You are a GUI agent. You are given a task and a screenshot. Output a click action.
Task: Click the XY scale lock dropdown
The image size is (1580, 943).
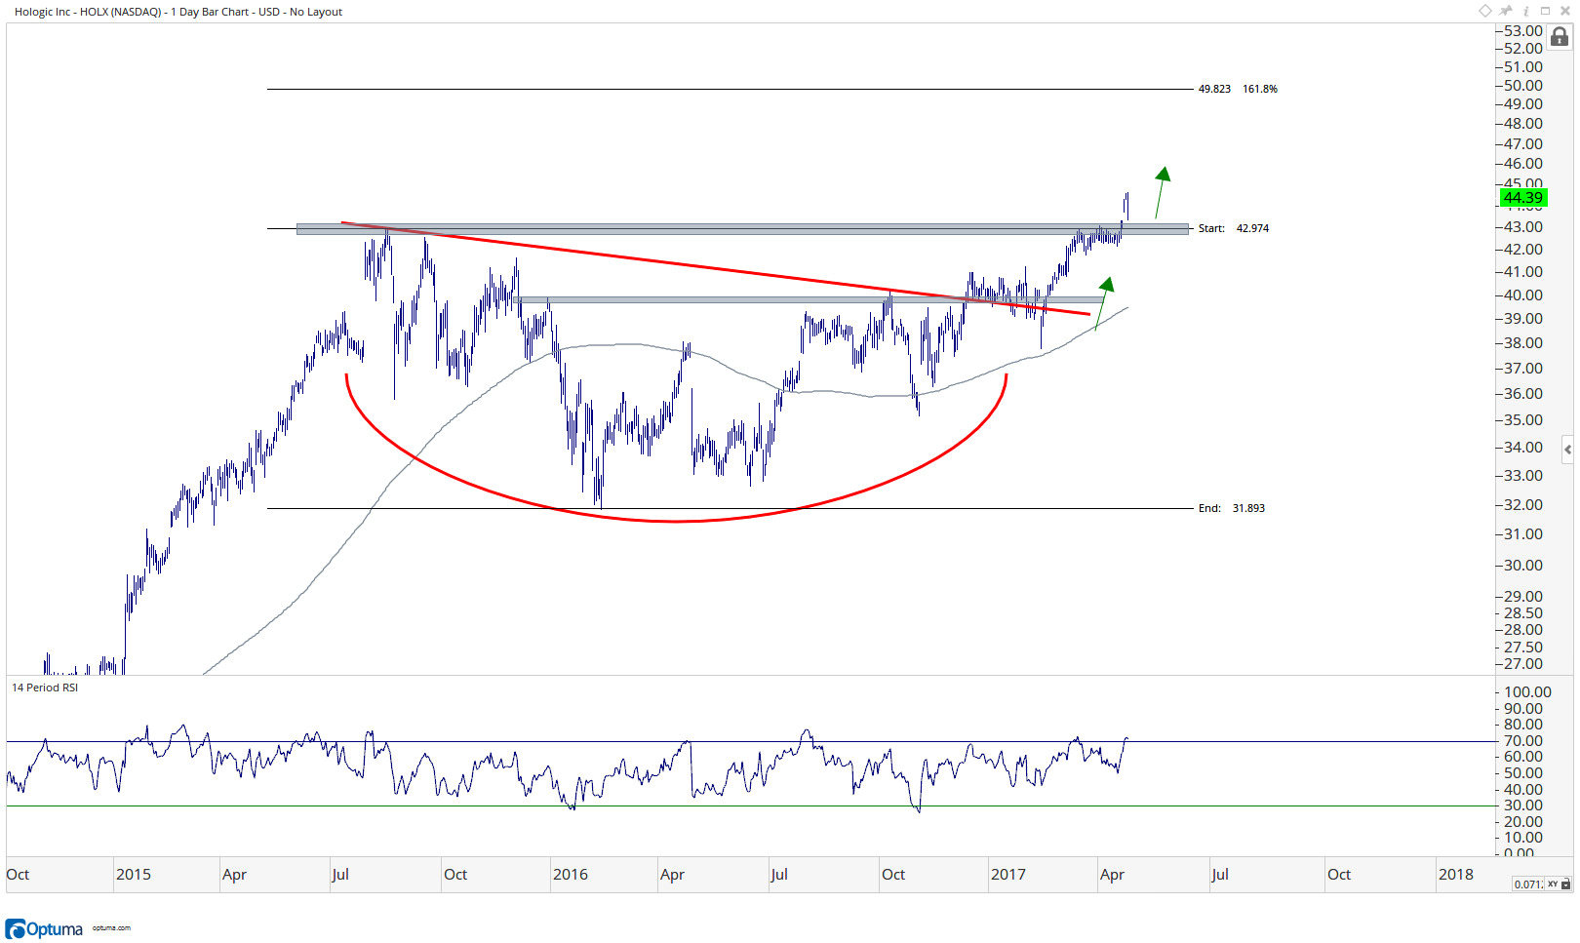click(x=1560, y=884)
